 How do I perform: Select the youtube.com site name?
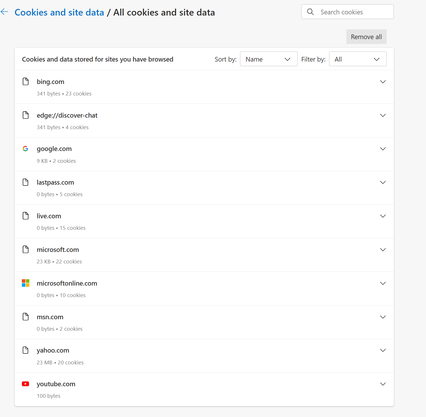56,384
